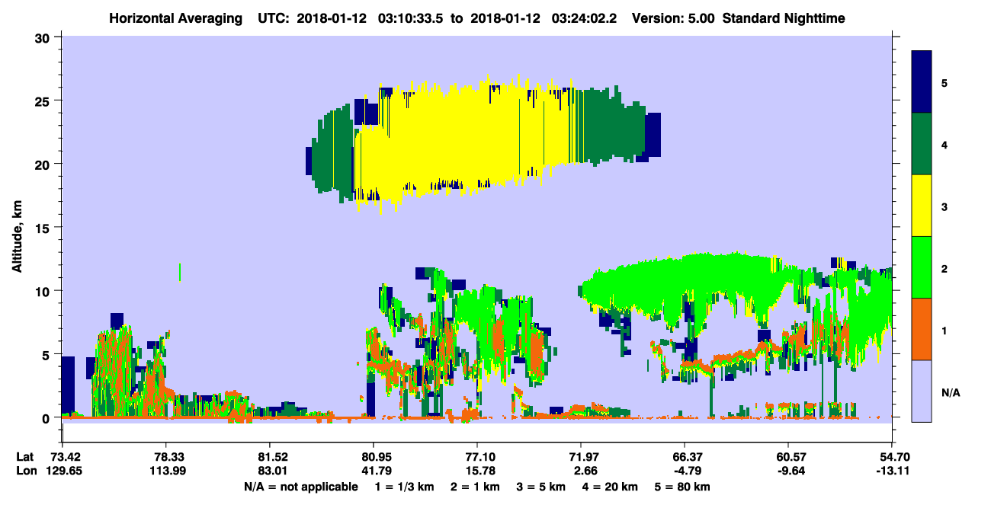
Task: Click the dark blue colorbar segment labeled 5
Action: (x=922, y=81)
